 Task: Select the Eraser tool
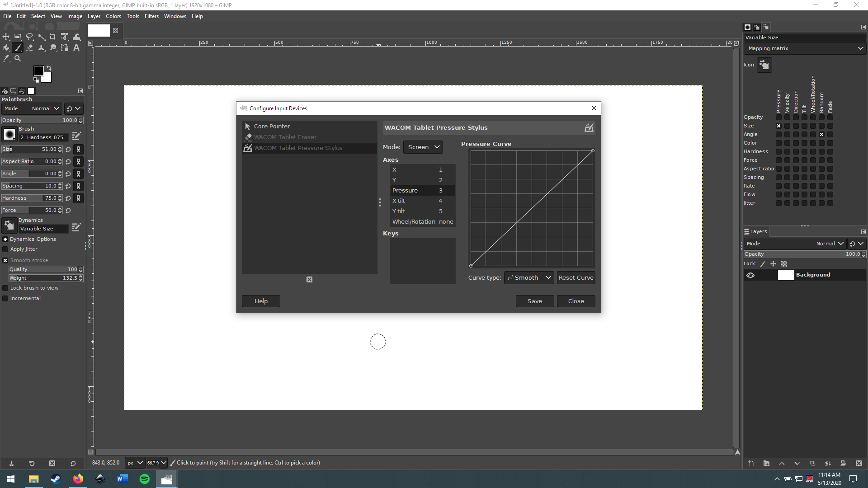(x=29, y=47)
